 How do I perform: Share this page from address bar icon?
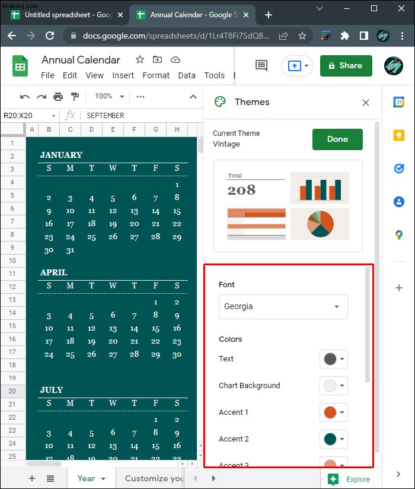coord(283,36)
